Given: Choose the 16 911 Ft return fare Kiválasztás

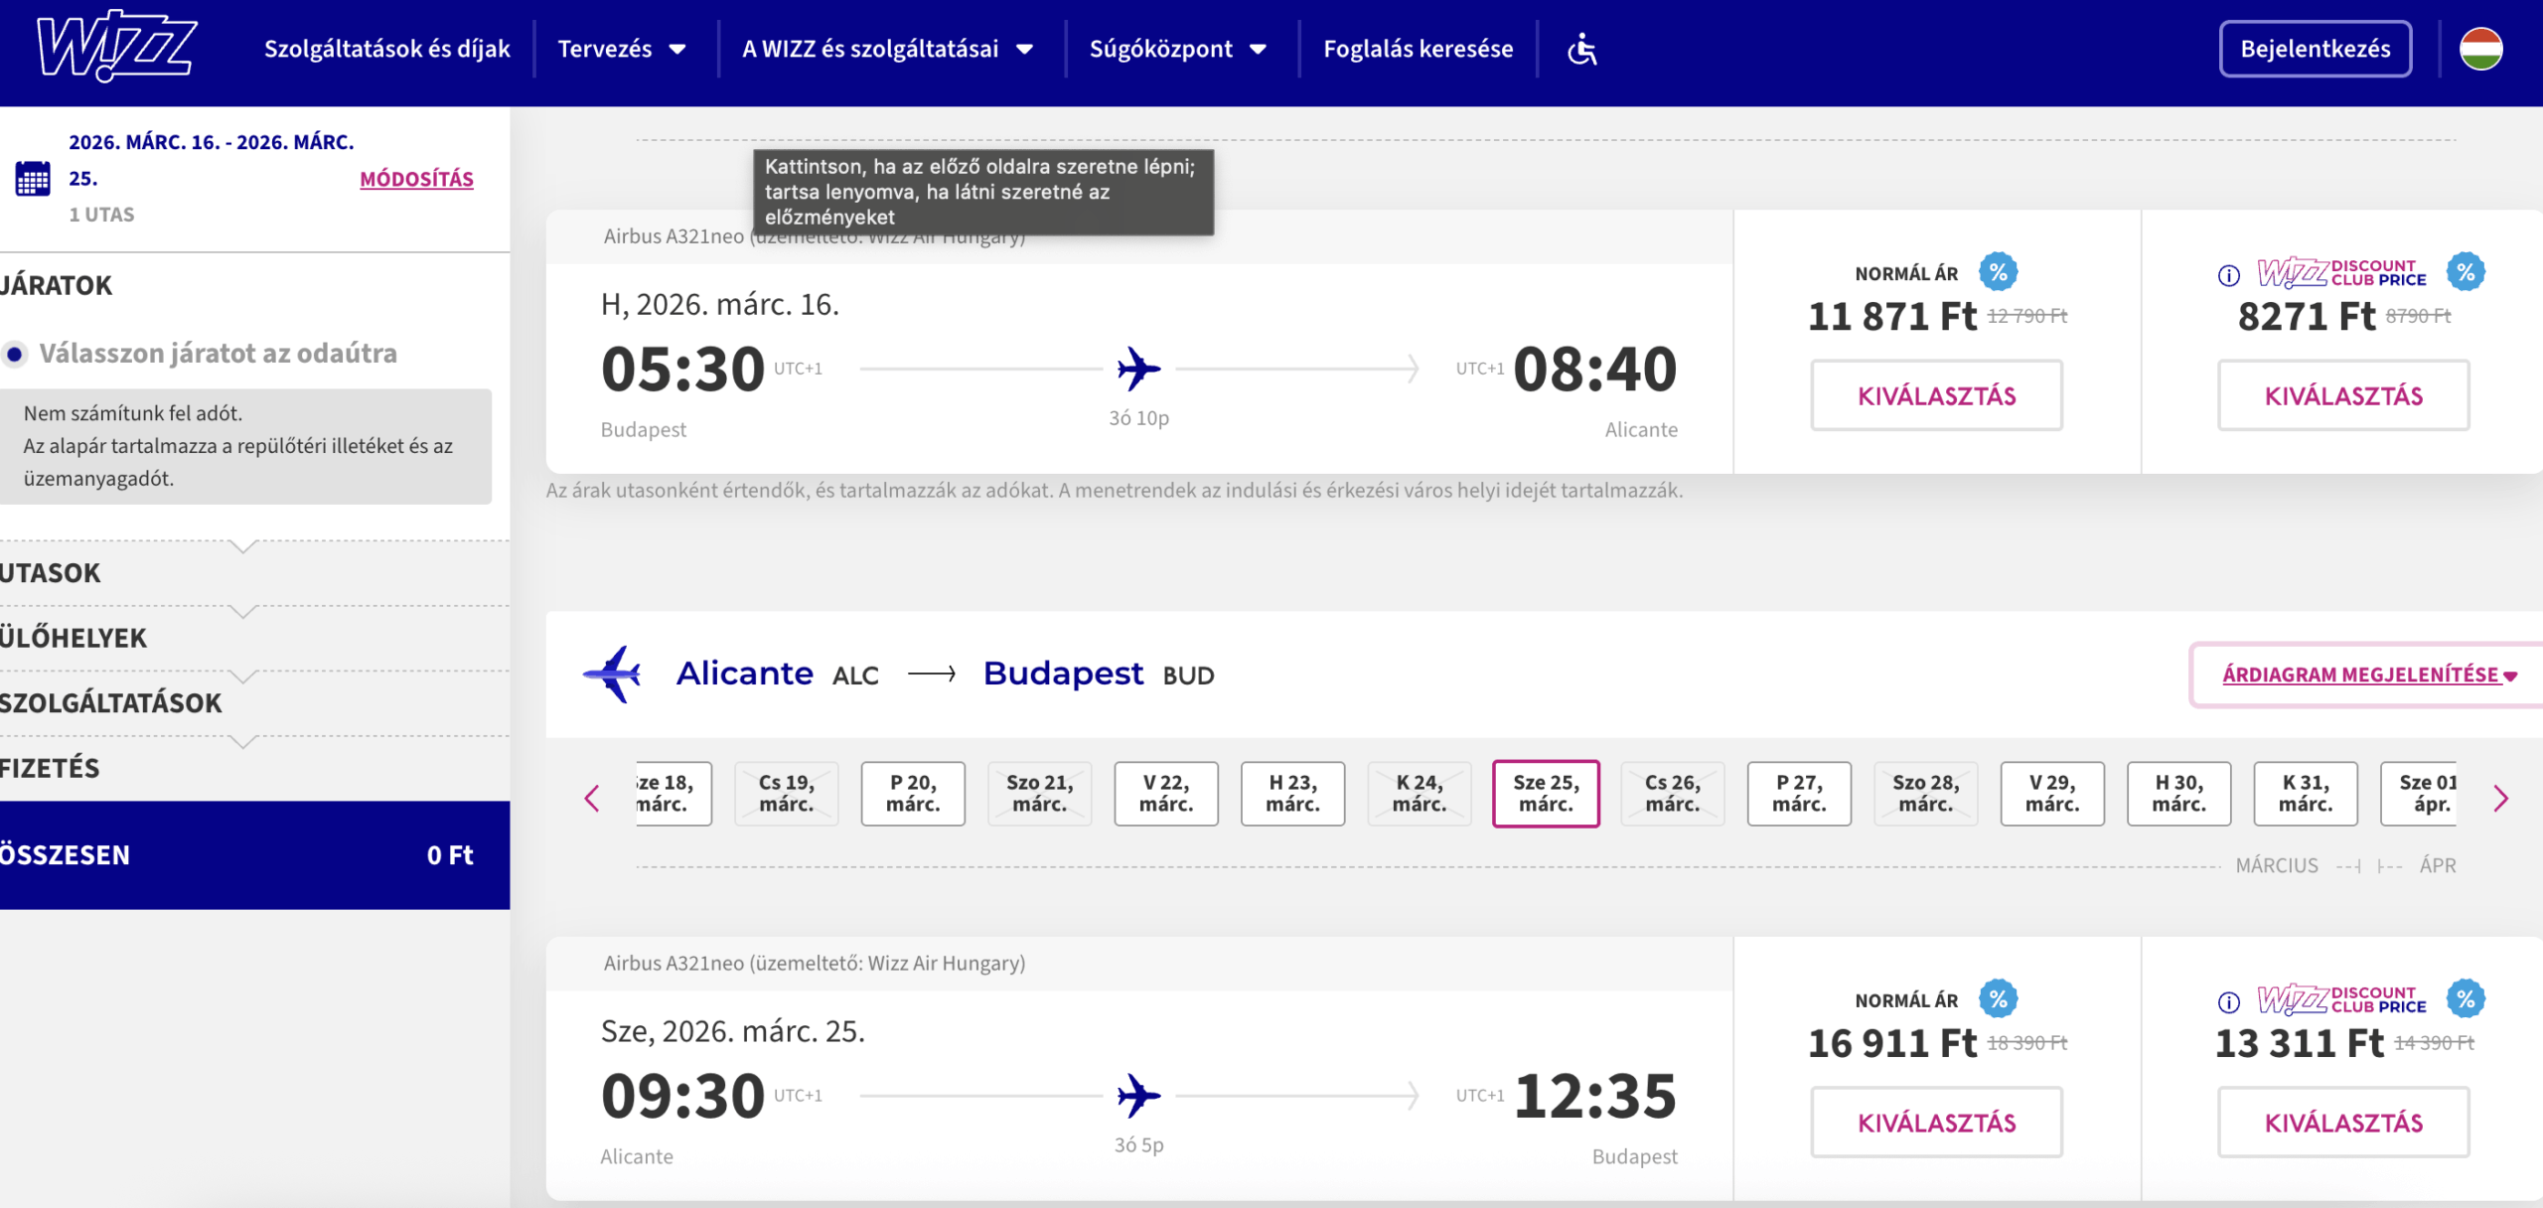Looking at the screenshot, I should click(x=1936, y=1123).
